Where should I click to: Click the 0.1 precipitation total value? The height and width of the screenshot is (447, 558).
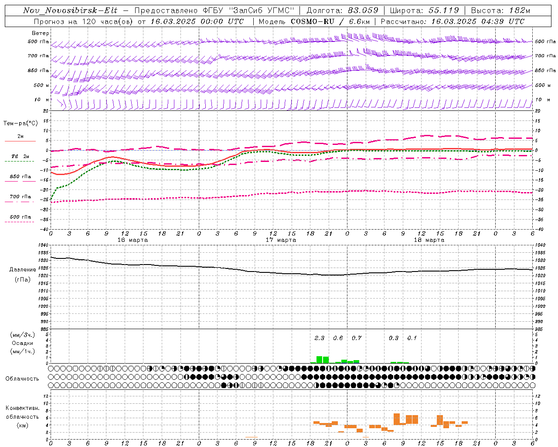412,338
